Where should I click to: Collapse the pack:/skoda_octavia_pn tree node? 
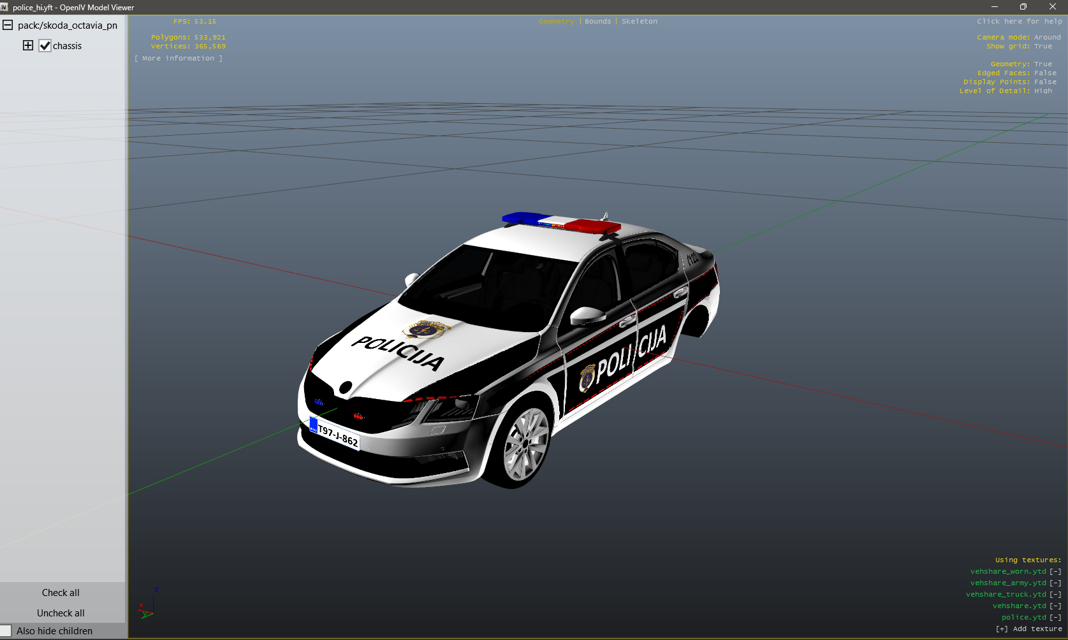click(x=8, y=25)
